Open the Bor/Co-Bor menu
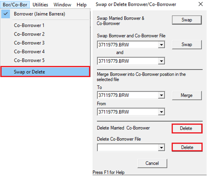The height and width of the screenshot is (176, 207). tap(15, 5)
